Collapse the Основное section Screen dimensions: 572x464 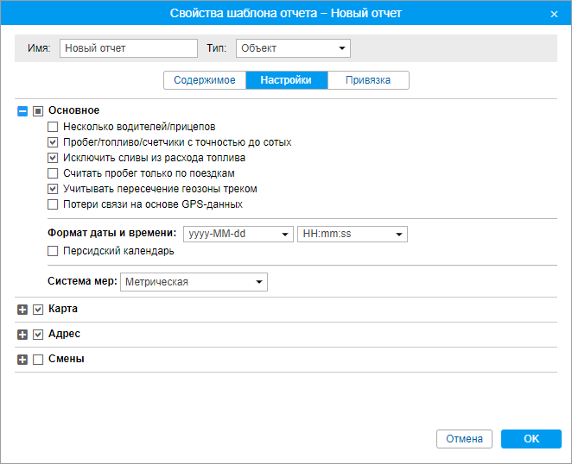tap(22, 111)
